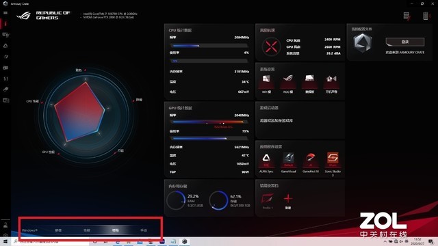Click the 2040MHz GPU frequency value
Screen dimensions: 438x246
[x=242, y=115]
